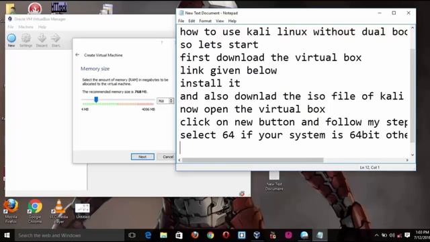Screen dimensions: 430x242
Task: Open Opera from the taskbar
Action: click(226, 235)
